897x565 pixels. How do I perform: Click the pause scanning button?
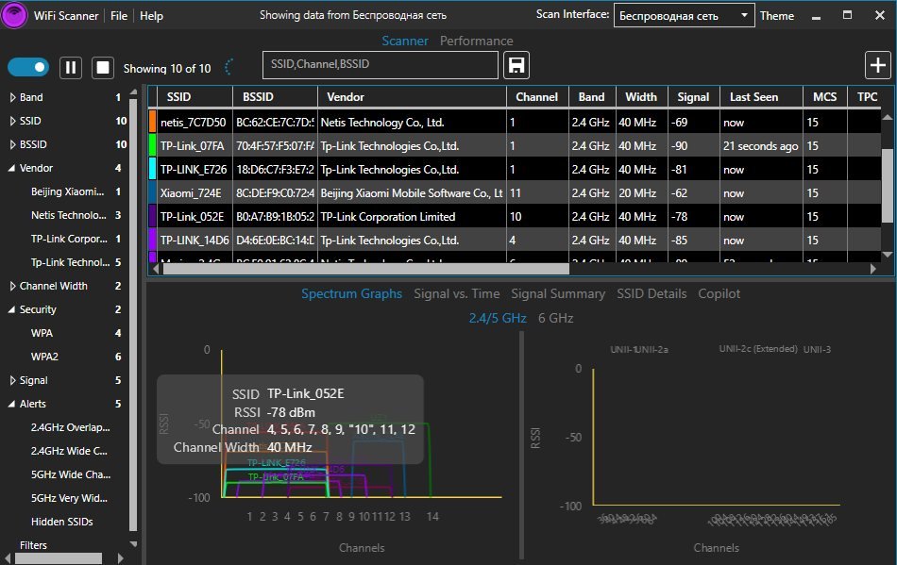tap(71, 67)
